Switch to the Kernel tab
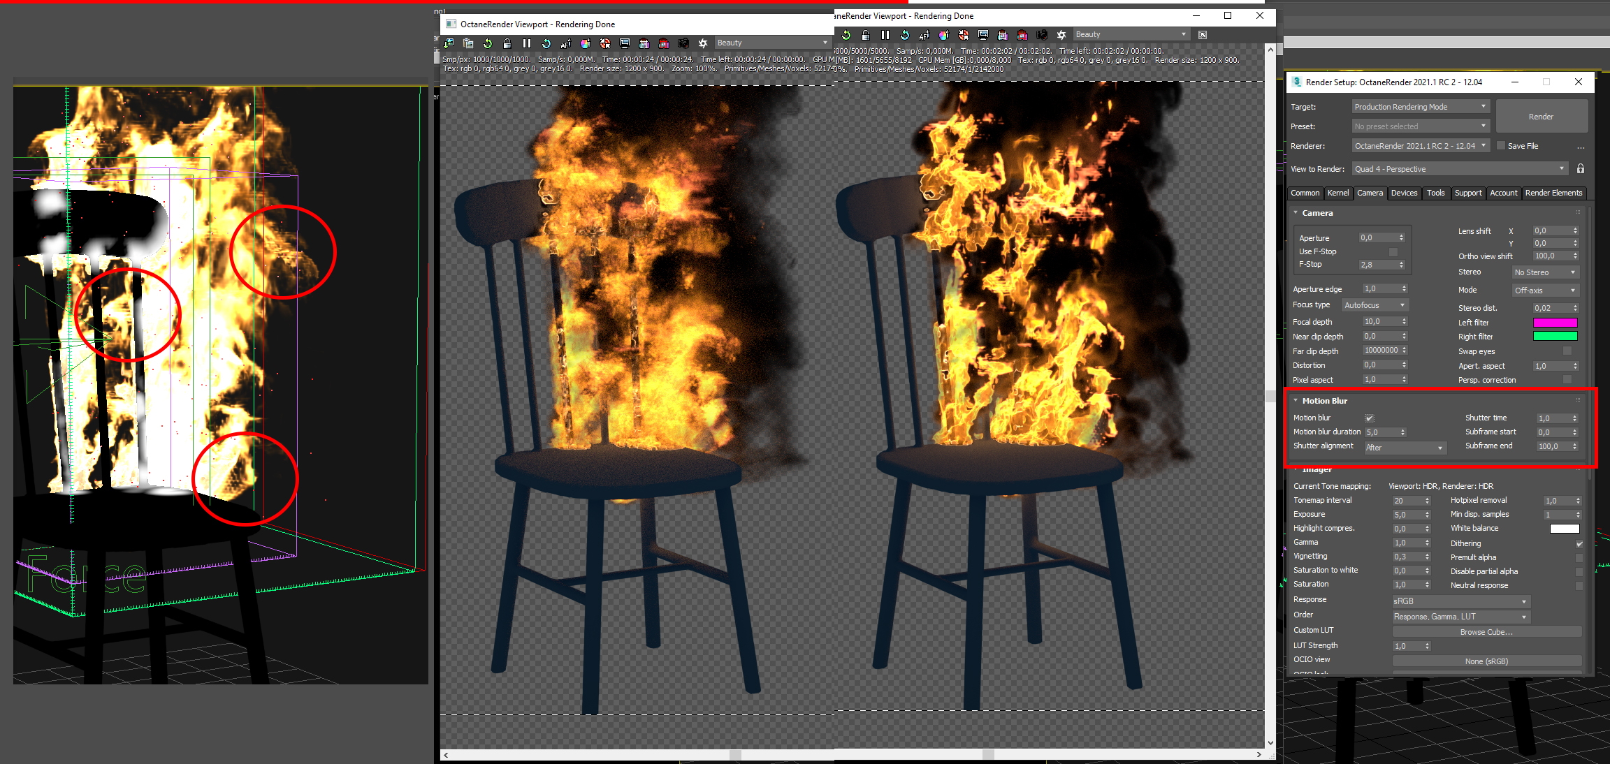Image resolution: width=1610 pixels, height=764 pixels. [1337, 193]
